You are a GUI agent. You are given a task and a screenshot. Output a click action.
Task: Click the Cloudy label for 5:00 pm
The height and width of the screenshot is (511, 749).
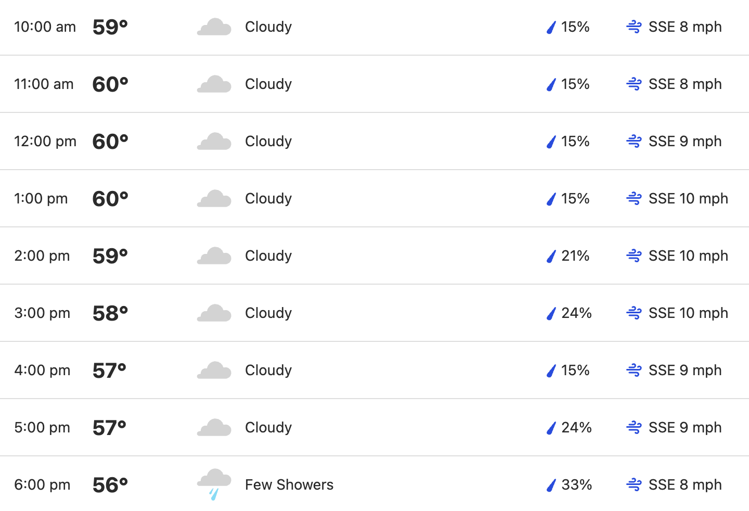(x=268, y=427)
